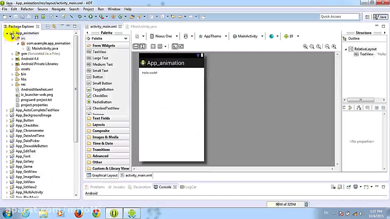Screen dimensions: 390x219
Task: Collapse all in Package Explorer
Action: (x=48, y=26)
